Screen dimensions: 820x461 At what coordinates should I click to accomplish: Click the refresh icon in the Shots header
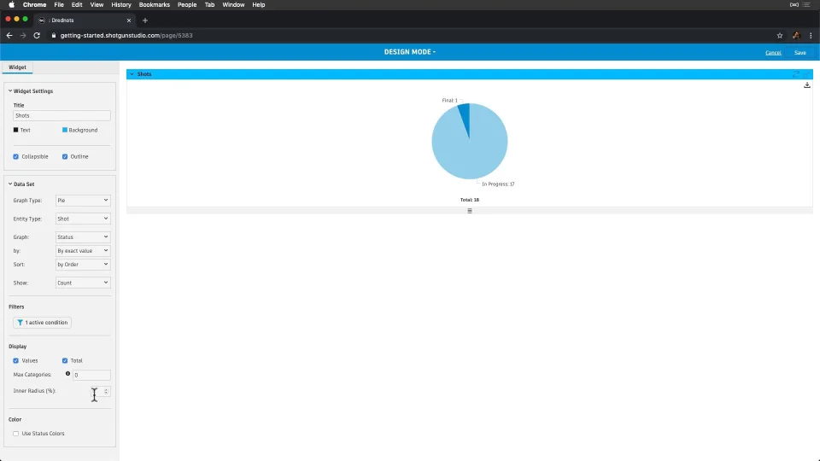coord(796,74)
